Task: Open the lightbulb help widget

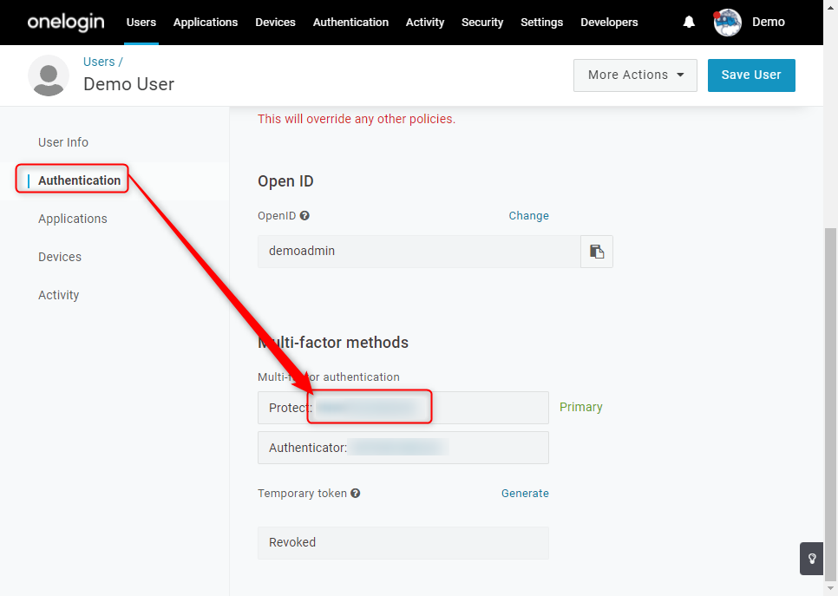Action: pos(811,559)
